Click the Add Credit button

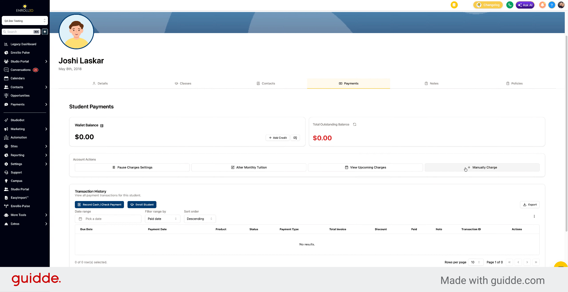[277, 138]
